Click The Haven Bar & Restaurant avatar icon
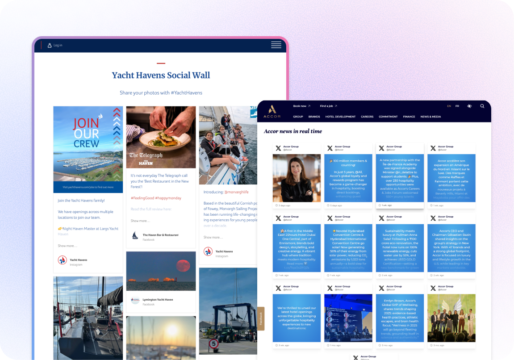This screenshot has width=514, height=360. tap(135, 235)
